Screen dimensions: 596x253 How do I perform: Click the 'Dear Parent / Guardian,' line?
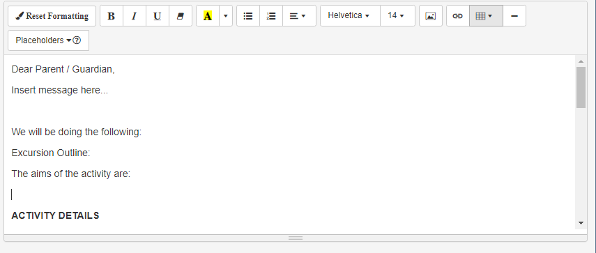pos(63,69)
